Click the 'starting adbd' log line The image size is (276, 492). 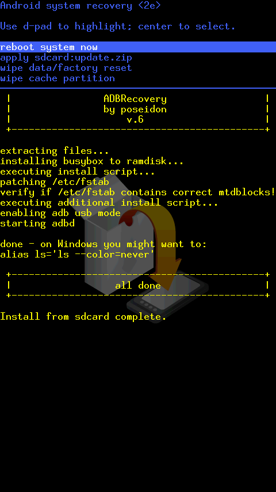click(37, 224)
